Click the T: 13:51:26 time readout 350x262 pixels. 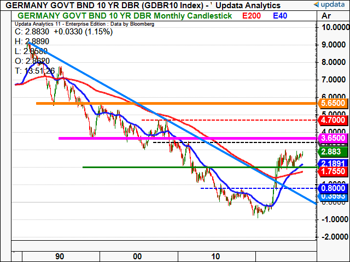(x=36, y=70)
